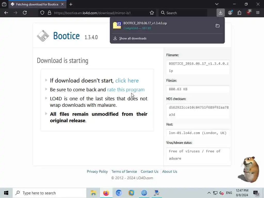The image size is (264, 198).
Task: Open the Privacy Policy link
Action: pyautogui.click(x=97, y=171)
